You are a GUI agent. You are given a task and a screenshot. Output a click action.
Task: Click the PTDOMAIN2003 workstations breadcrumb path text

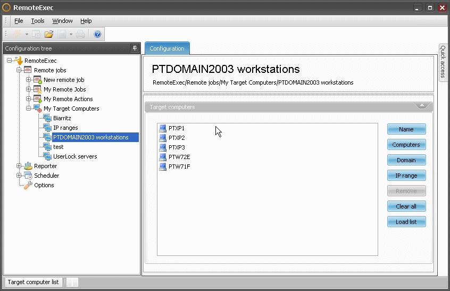253,82
